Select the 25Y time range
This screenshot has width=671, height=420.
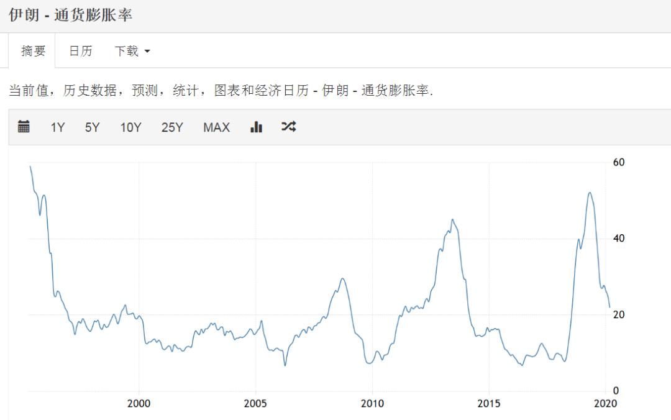(171, 127)
